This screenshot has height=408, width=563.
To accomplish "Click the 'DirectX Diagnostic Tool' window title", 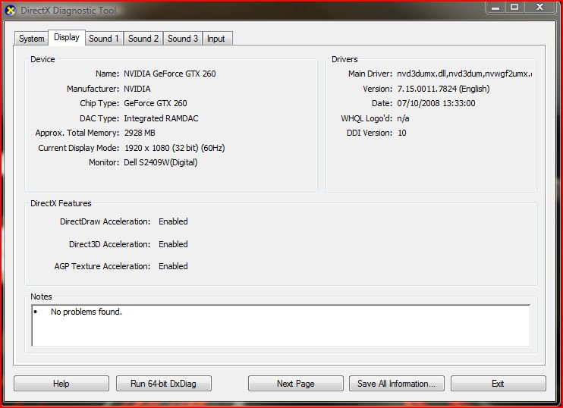I will 68,11.
